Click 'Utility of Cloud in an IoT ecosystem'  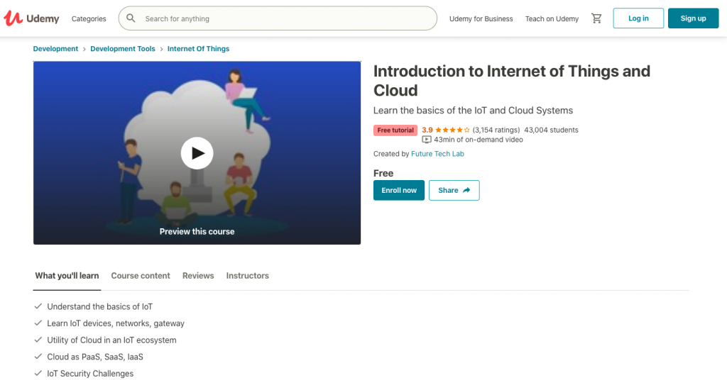tap(111, 340)
